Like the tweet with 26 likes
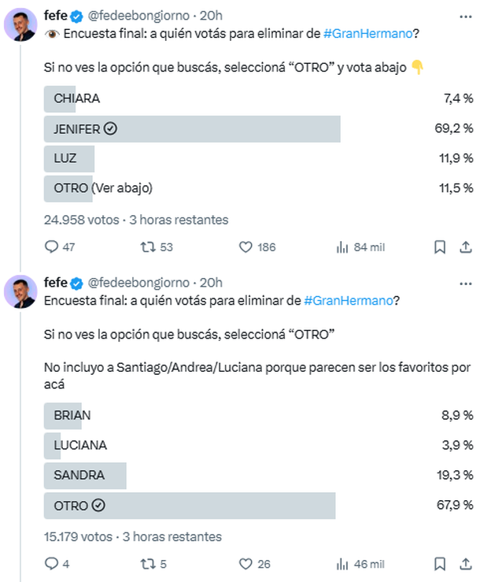The image size is (480, 582). click(246, 564)
